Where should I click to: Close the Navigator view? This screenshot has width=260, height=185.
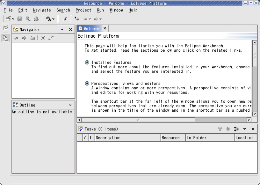[70, 30]
